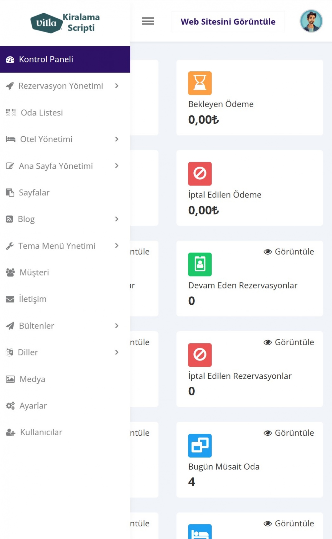This screenshot has height=539, width=332.
Task: Open Kontrol Paneli menu item
Action: 46,59
